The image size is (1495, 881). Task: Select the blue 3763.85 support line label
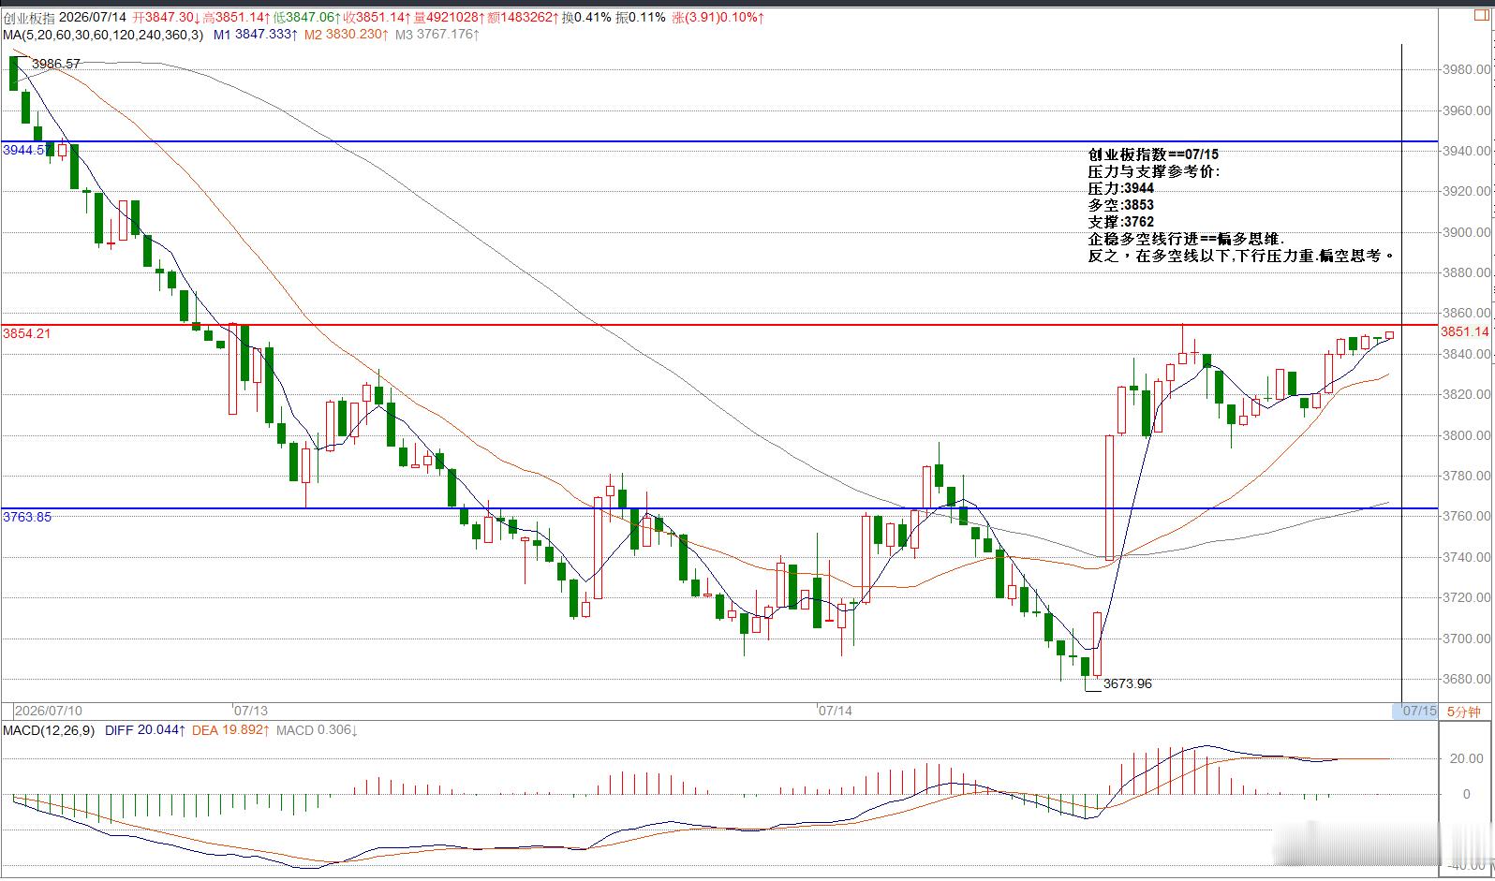tap(27, 517)
